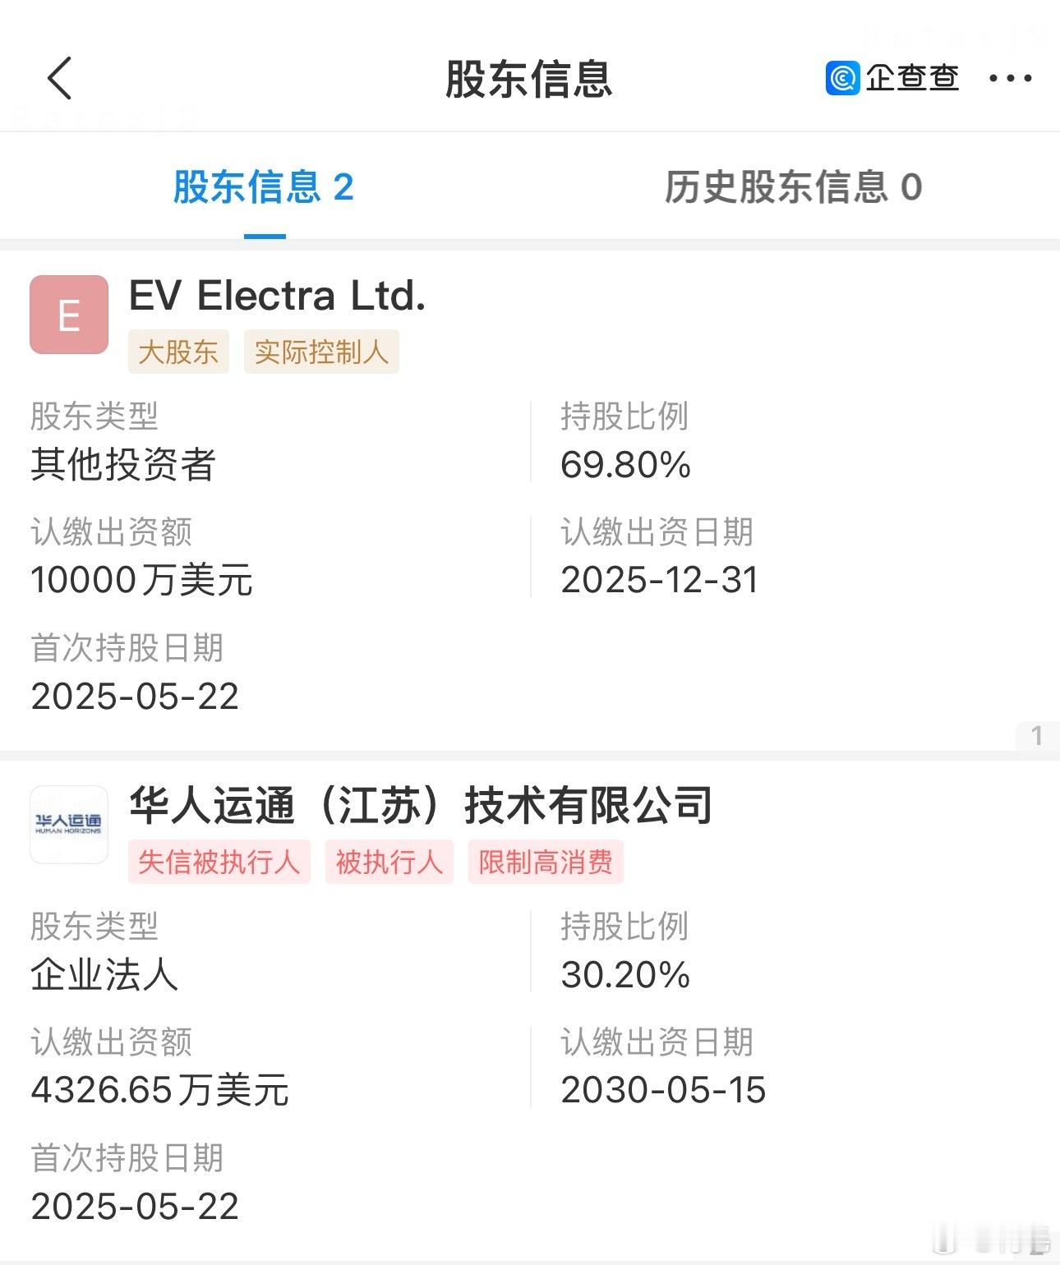Viewport: 1060px width, 1265px height.
Task: Tap the 30.20% shareholding ratio value
Action: (x=625, y=975)
